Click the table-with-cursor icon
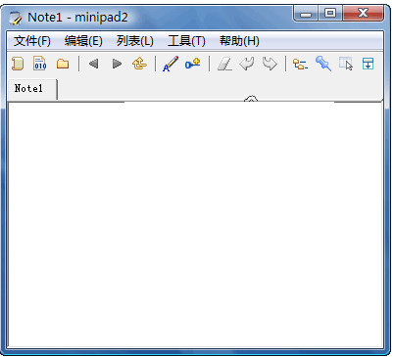Viewport: 394px width, 357px height. point(346,64)
